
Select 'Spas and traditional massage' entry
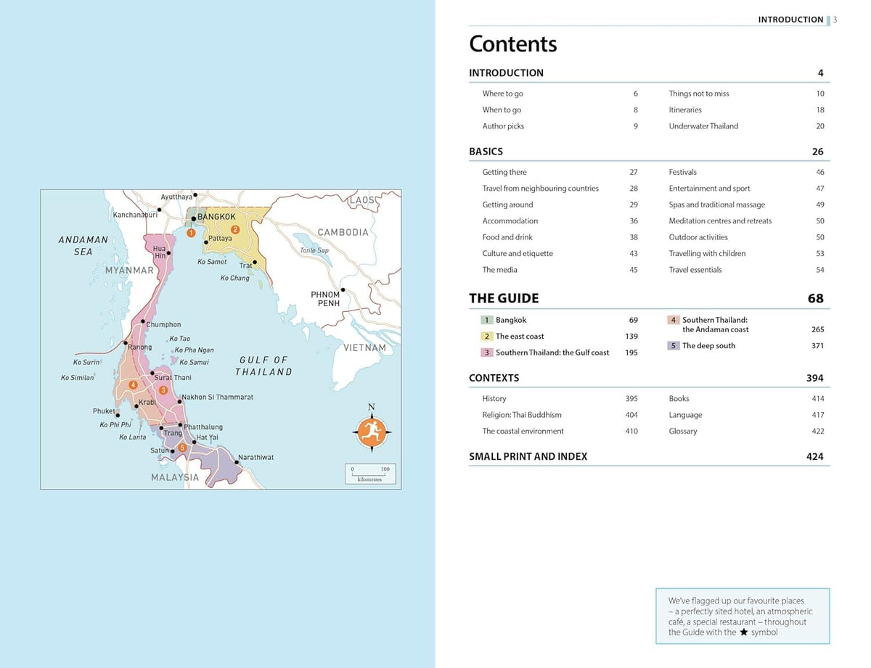(717, 205)
